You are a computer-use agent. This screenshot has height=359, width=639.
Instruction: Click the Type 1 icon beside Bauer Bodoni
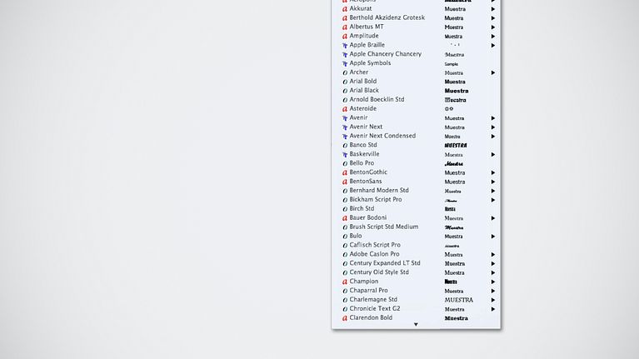pyautogui.click(x=345, y=218)
